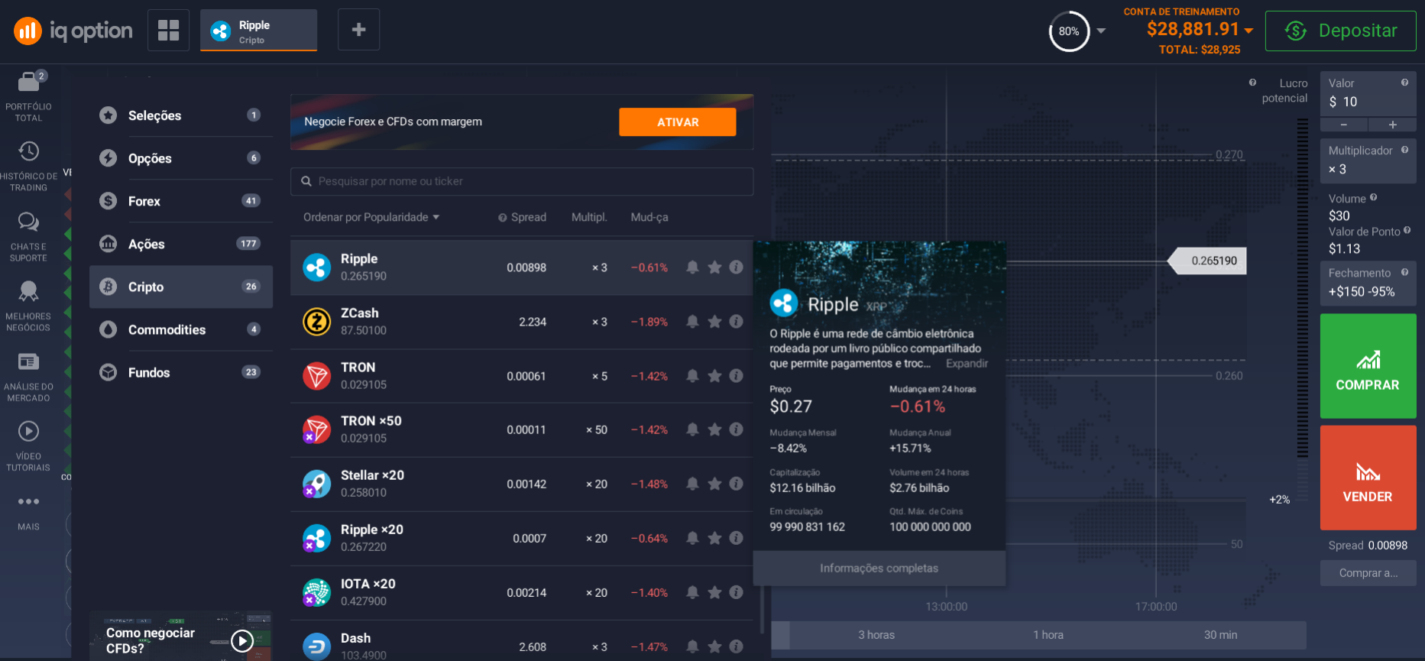Open the Comprar a... pending order option

pyautogui.click(x=1368, y=573)
